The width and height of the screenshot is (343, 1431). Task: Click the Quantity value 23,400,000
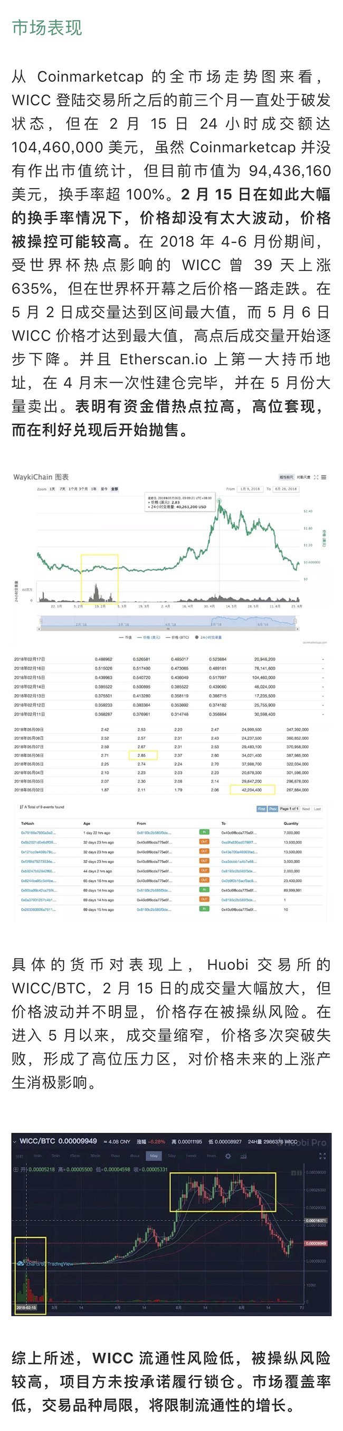pyautogui.click(x=292, y=880)
